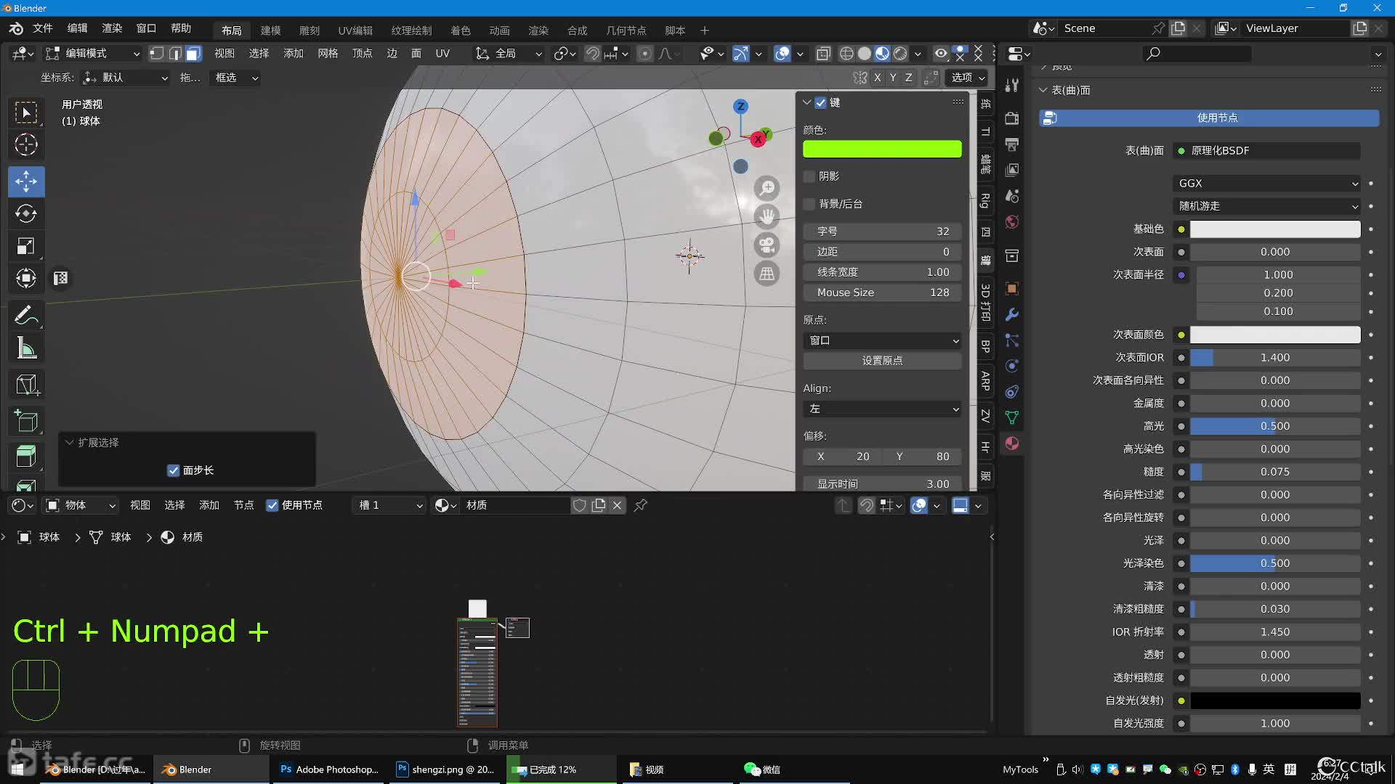1395x784 pixels.
Task: Switch to the 建模 workspace tab
Action: coord(271,30)
